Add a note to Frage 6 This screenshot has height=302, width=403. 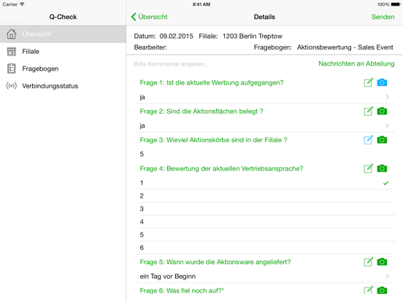368,290
